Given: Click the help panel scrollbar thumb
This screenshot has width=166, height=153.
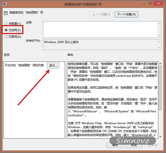Looking at the screenshot, I should coord(160,88).
